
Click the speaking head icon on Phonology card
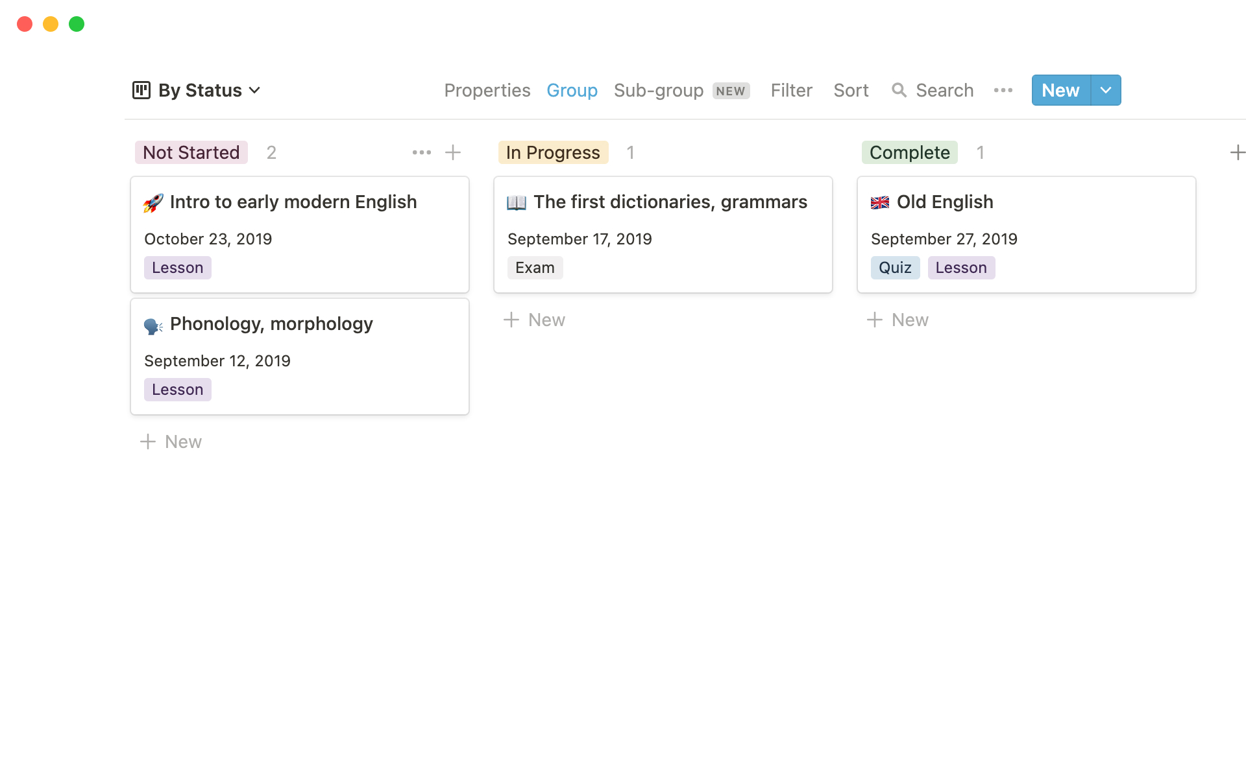click(x=153, y=325)
